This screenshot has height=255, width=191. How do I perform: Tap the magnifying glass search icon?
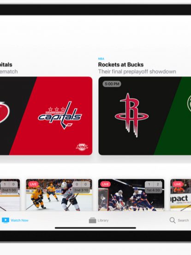click(173, 220)
